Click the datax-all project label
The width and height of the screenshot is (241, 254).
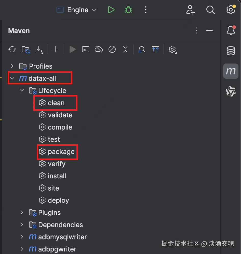click(42, 78)
